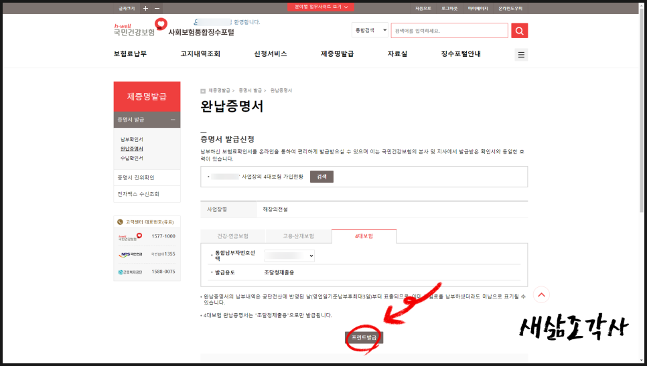The image size is (647, 366).
Task: Click the home icon in the breadcrumb
Action: click(x=202, y=91)
